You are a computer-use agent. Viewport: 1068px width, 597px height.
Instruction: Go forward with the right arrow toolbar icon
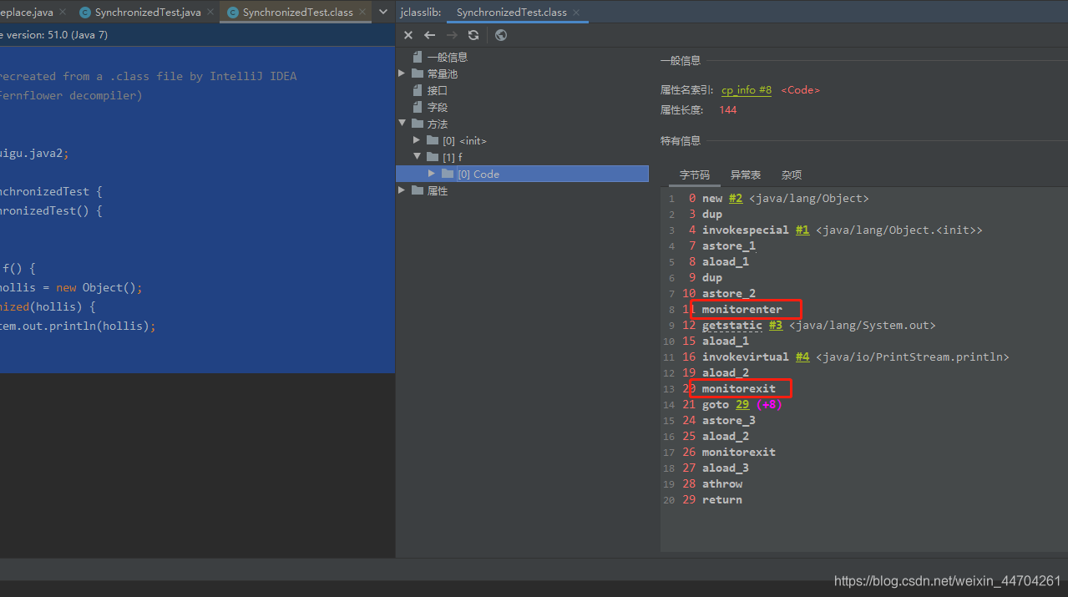pyautogui.click(x=452, y=35)
